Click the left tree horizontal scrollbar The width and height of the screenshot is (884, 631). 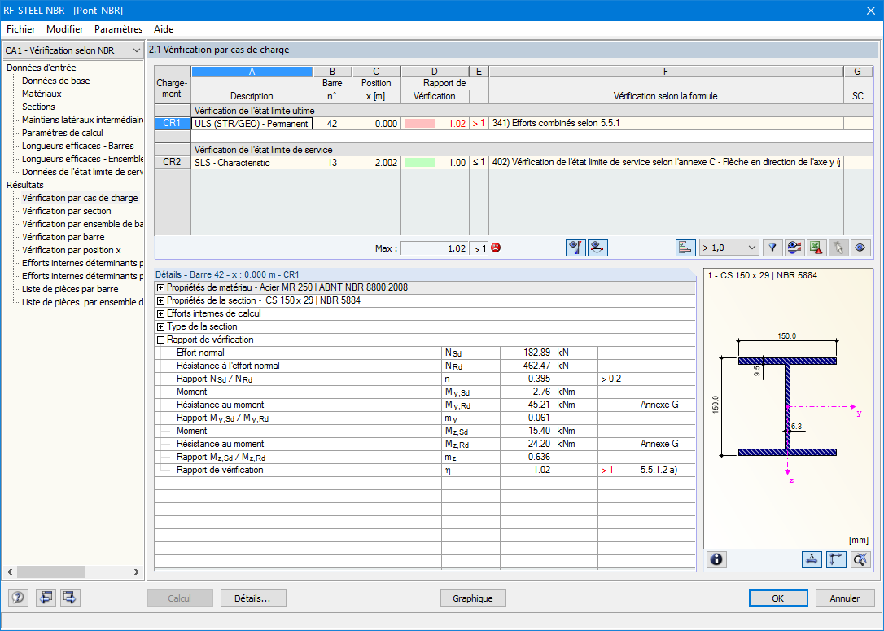[x=50, y=572]
